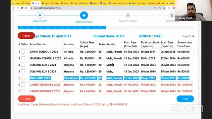Image resolution: width=212 pixels, height=119 pixels.
Task: Switch to the Post browser tab
Action: click(103, 3)
